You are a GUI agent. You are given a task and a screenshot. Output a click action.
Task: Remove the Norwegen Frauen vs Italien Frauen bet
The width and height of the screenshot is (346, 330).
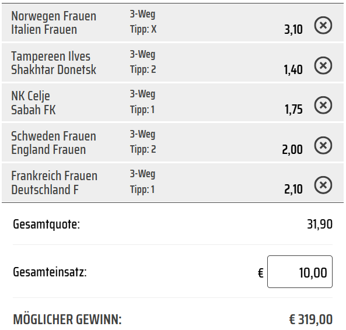(x=323, y=25)
